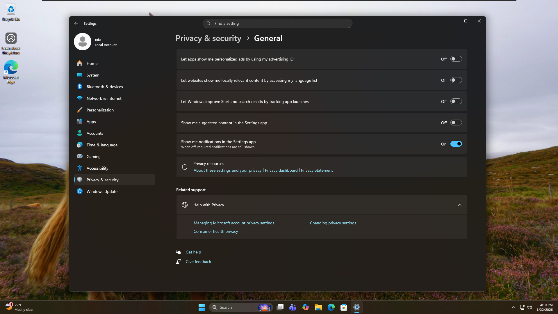Open Copilot from taskbar
558x314 pixels.
[306, 307]
